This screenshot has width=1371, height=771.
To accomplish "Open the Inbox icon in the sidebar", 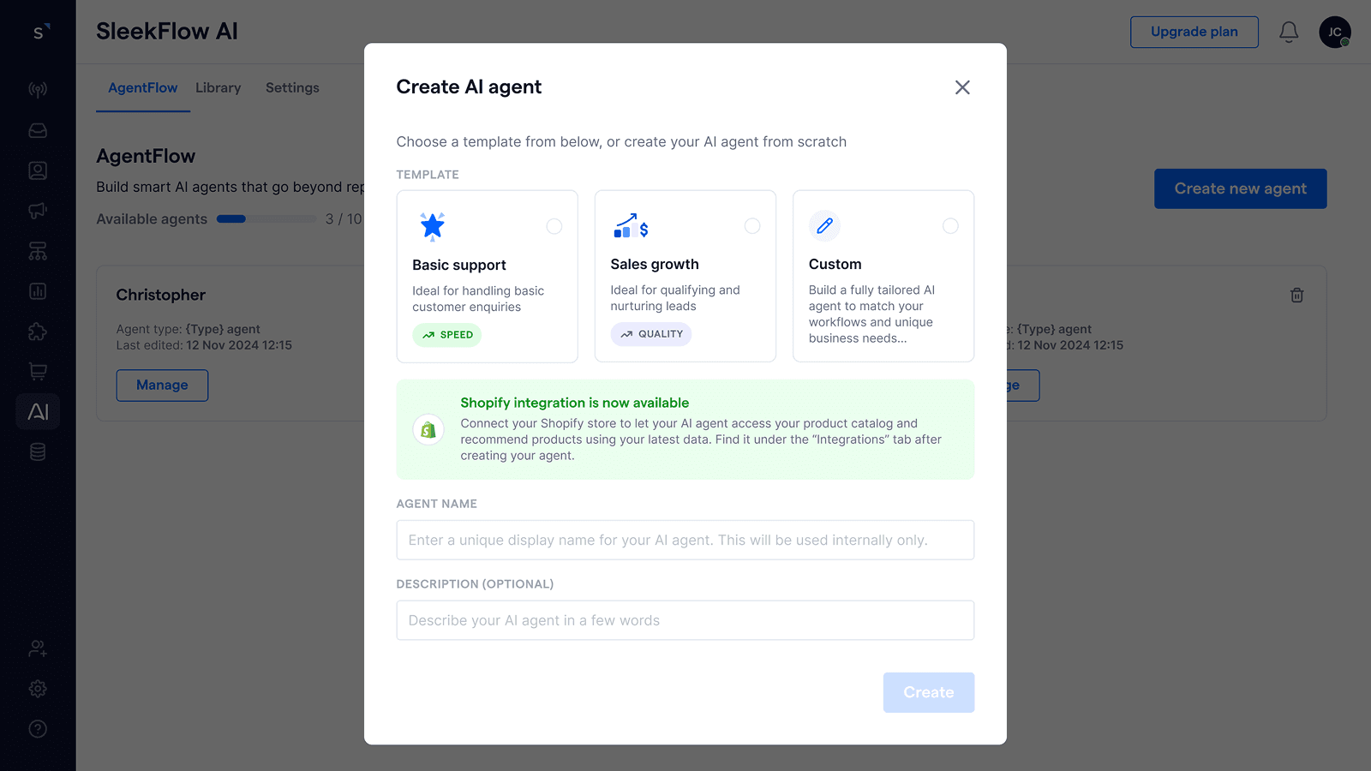I will pos(37,130).
